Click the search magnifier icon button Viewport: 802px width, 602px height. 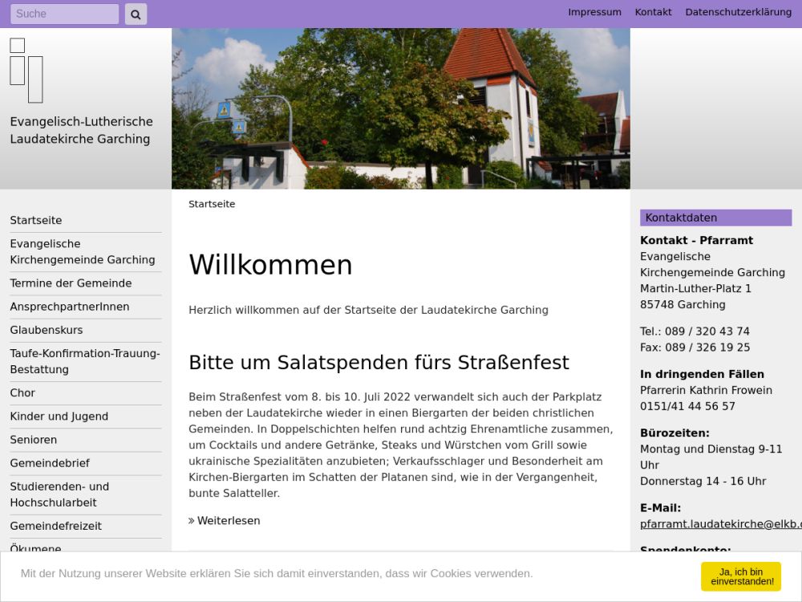tap(136, 14)
